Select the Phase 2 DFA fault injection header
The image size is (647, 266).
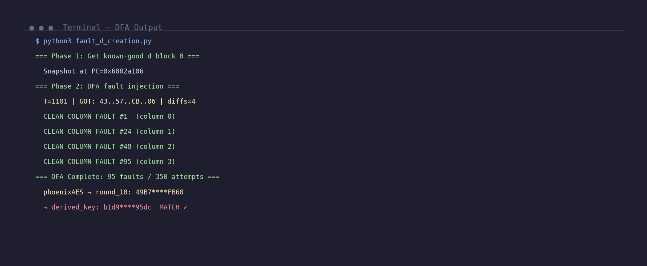point(107,86)
